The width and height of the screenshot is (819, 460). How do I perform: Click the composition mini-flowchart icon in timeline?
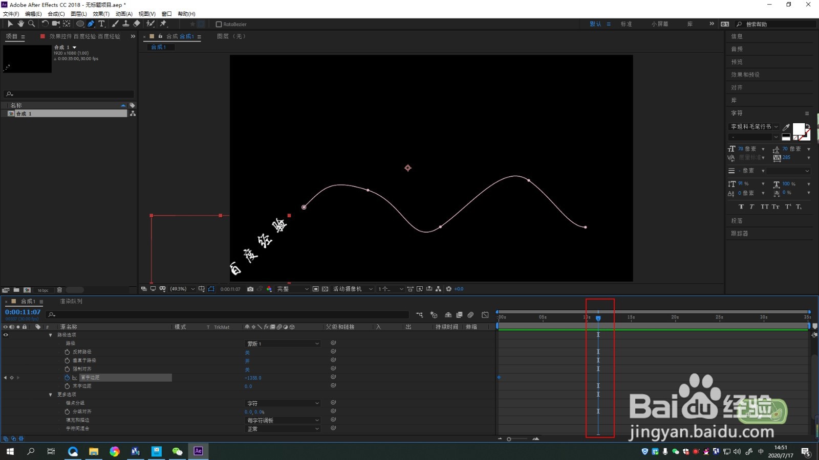click(x=420, y=315)
